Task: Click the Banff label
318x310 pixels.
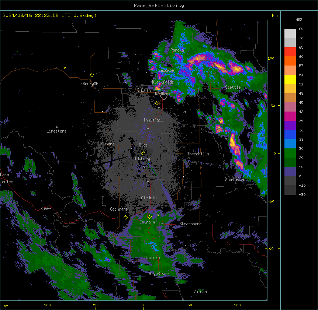Action: pyautogui.click(x=46, y=209)
